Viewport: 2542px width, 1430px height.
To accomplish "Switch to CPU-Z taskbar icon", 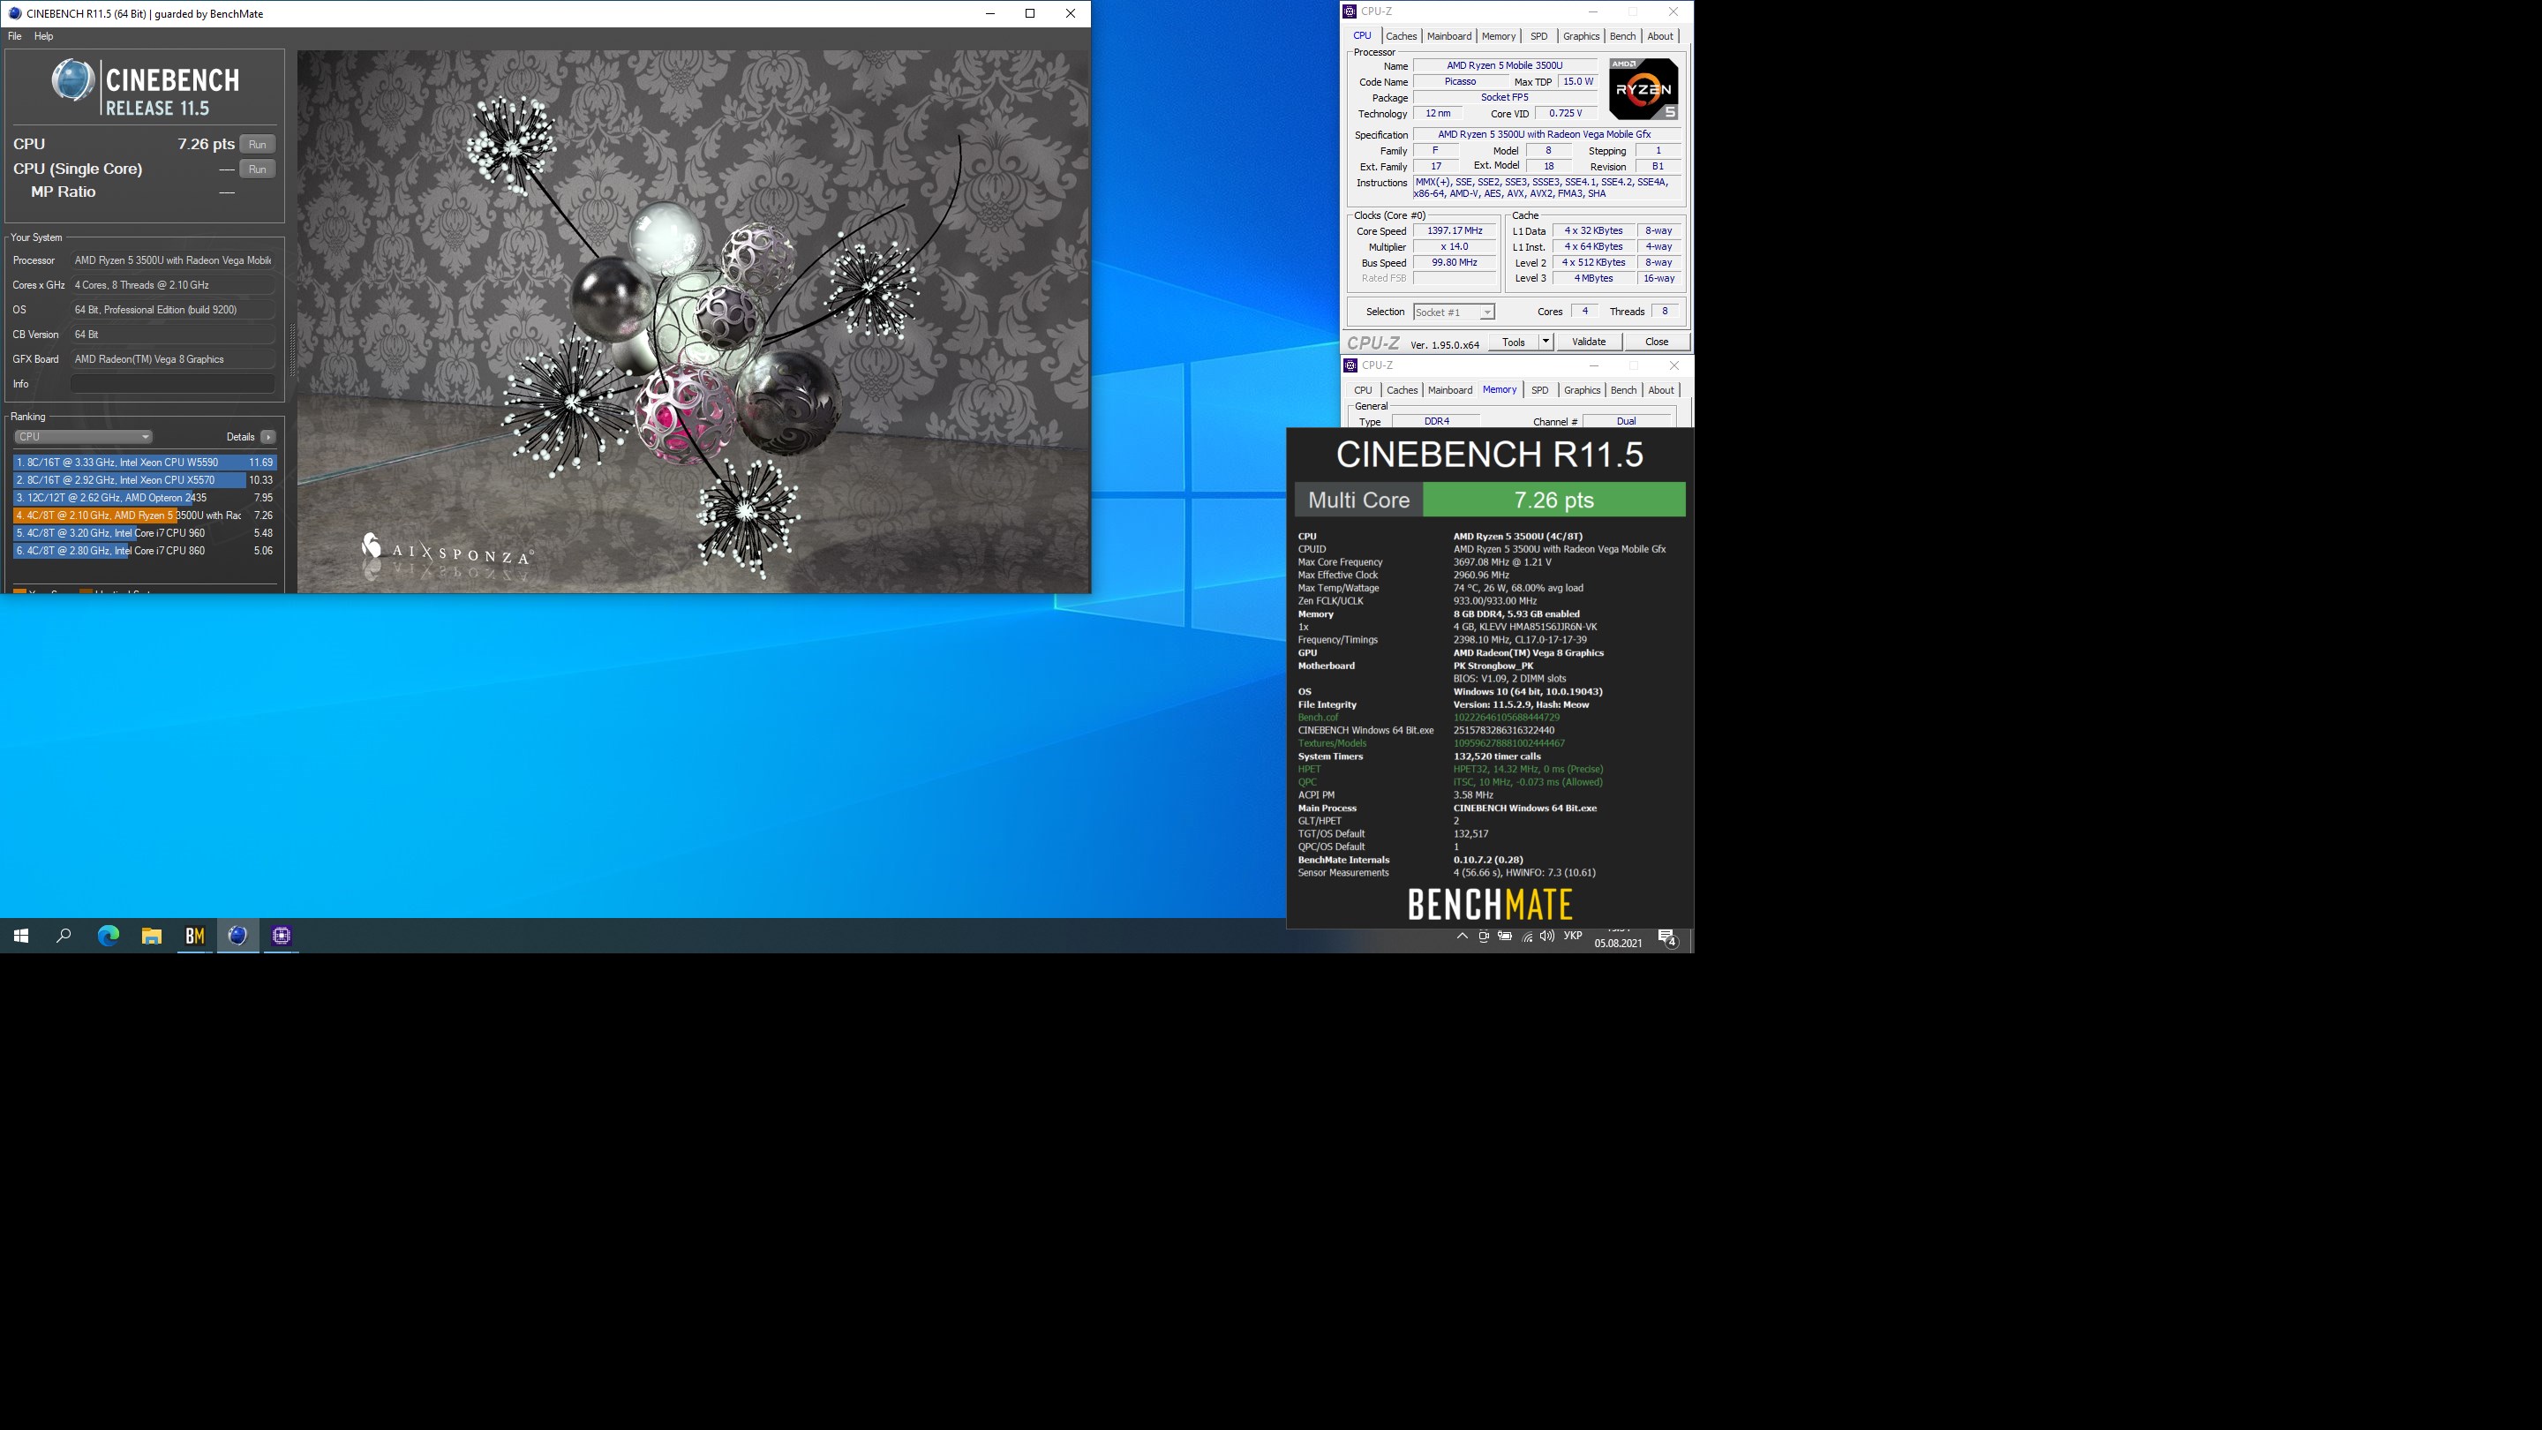I will [x=282, y=936].
